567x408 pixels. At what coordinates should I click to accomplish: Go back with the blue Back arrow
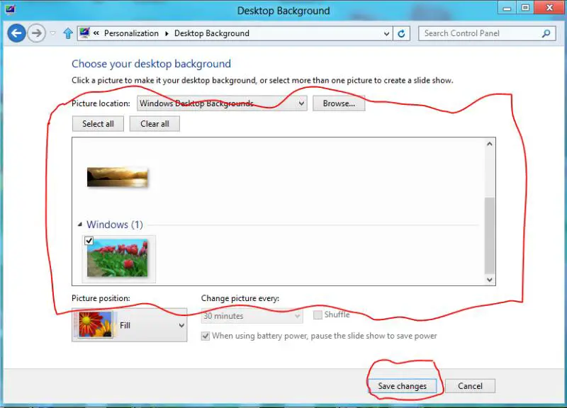click(x=16, y=33)
